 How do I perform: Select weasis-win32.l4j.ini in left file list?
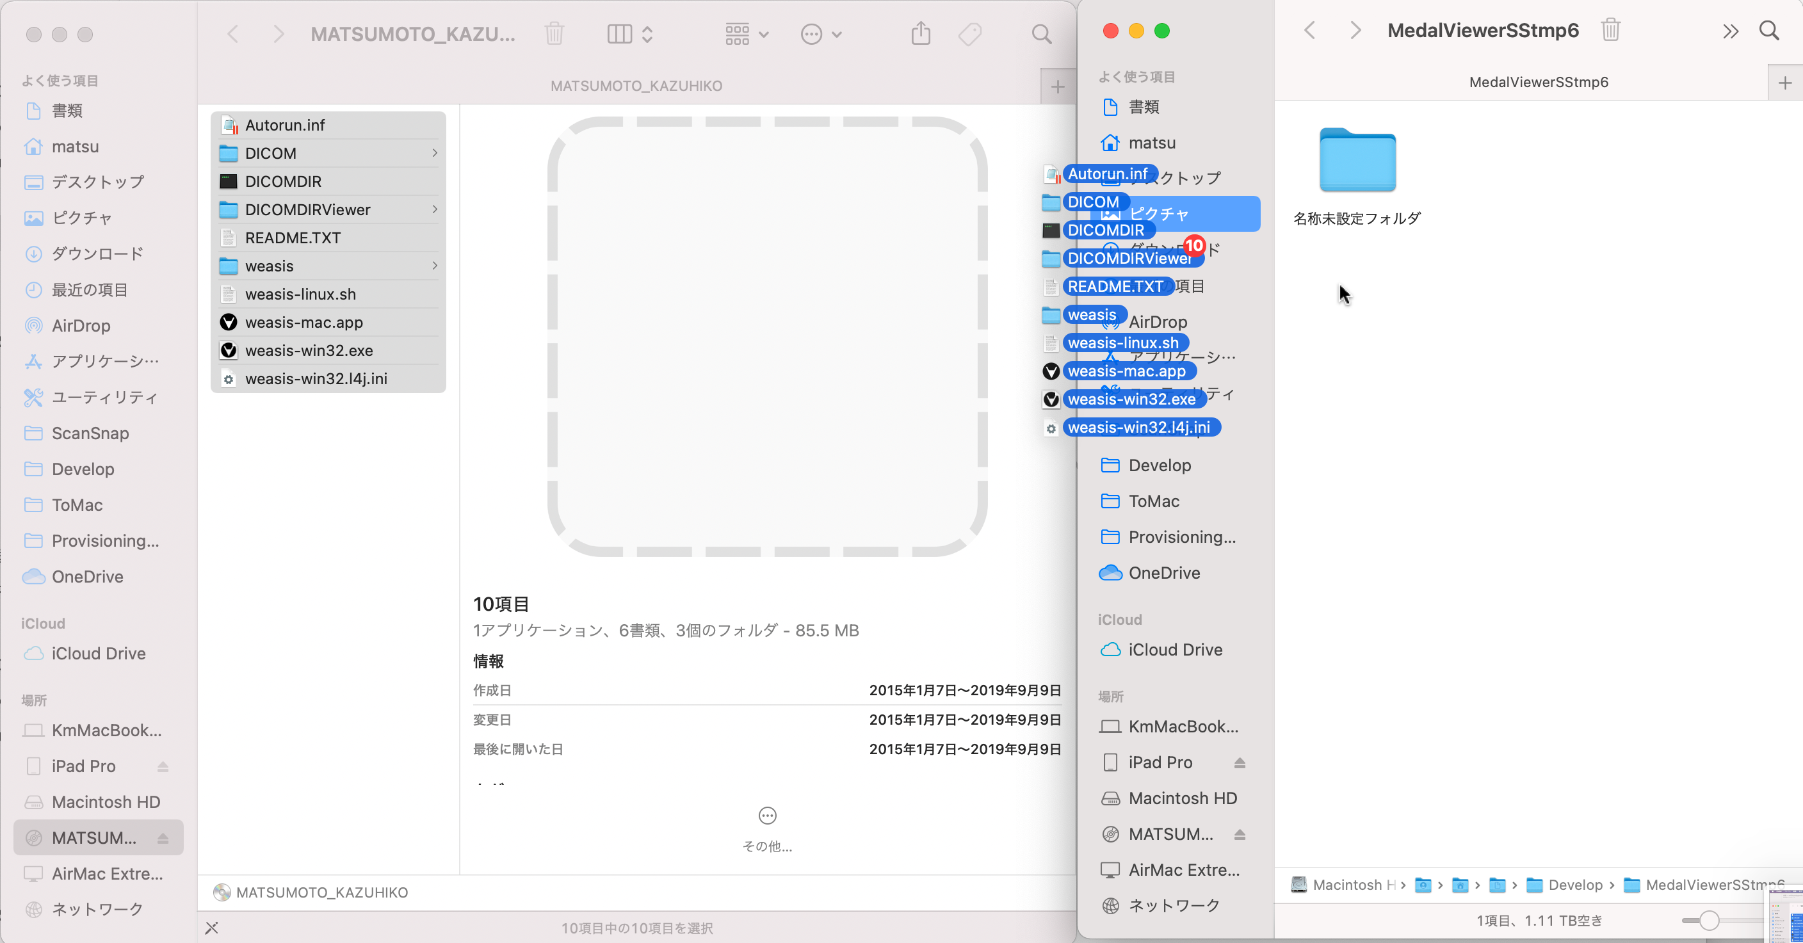coord(328,378)
